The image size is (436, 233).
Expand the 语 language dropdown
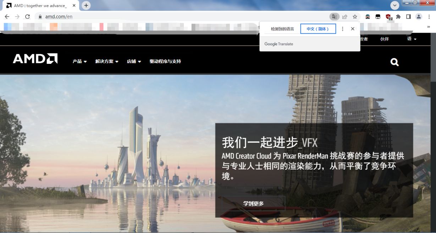coord(412,39)
